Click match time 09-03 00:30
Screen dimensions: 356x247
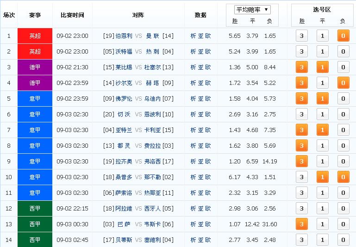pos(72,224)
